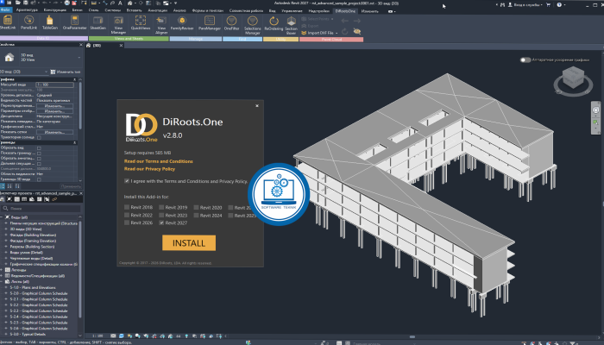Open the QuickViews tool
The width and height of the screenshot is (604, 345).
141,22
